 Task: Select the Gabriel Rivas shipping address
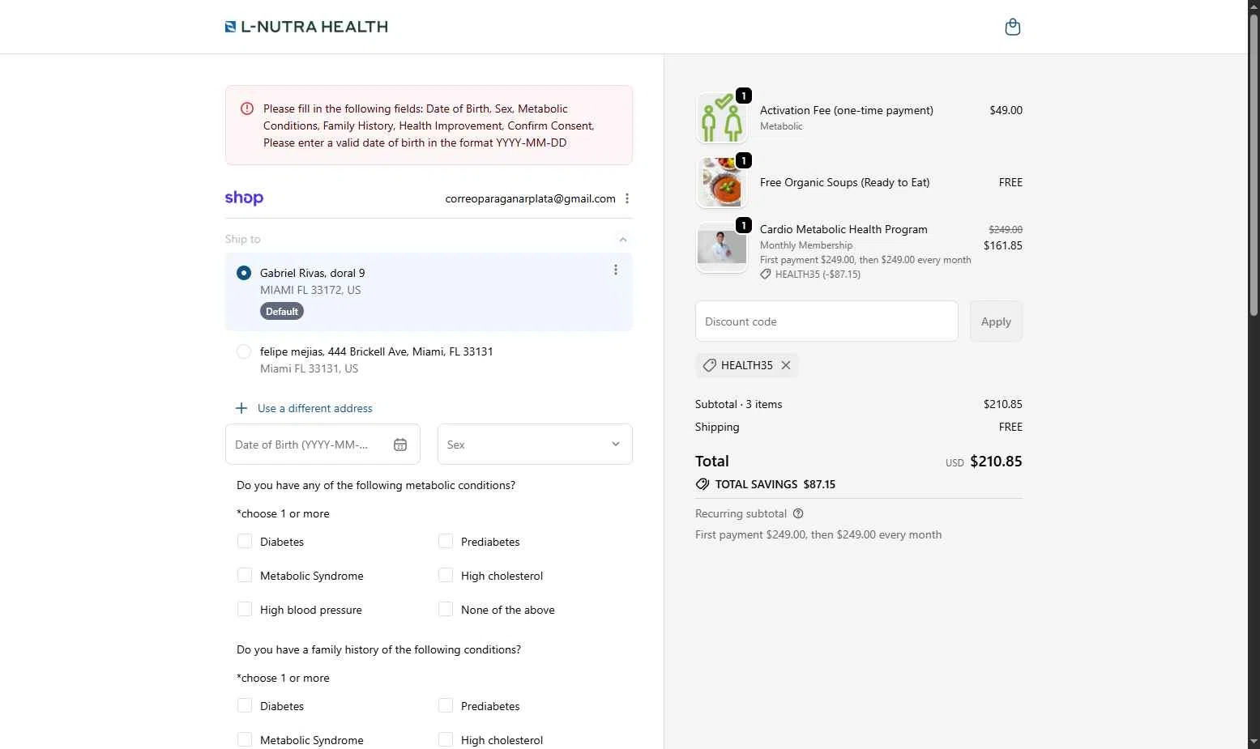coord(244,273)
